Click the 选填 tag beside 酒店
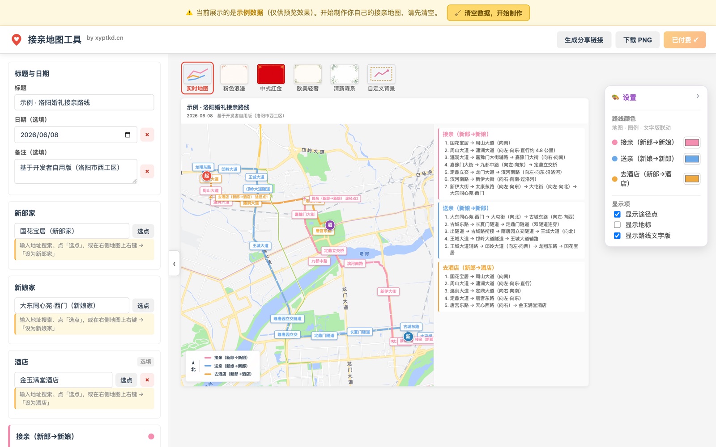Screen dimensions: 716x447 (145, 362)
